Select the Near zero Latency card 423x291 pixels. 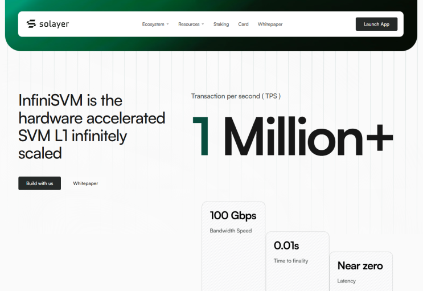[x=361, y=271]
